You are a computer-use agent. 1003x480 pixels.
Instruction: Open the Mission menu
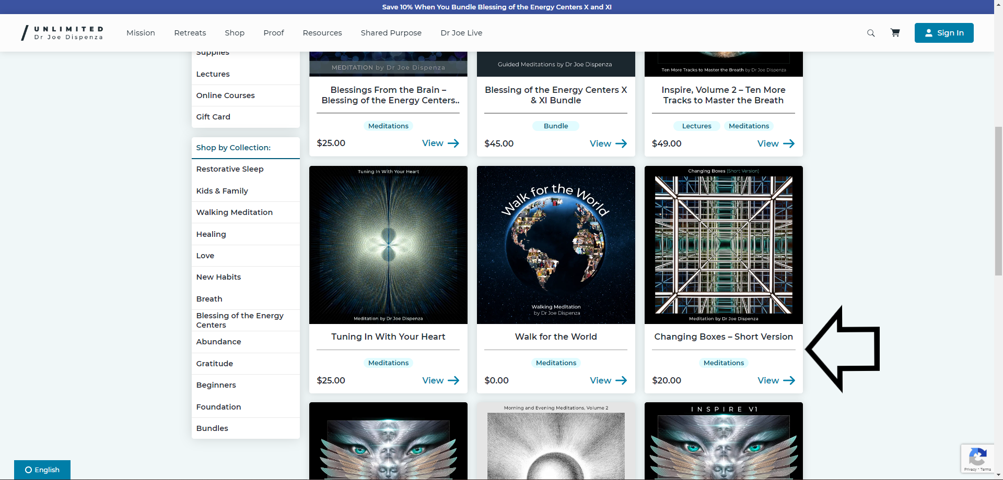[x=141, y=33]
